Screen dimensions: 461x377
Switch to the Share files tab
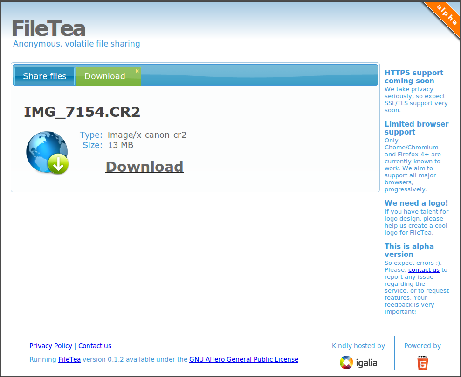click(x=45, y=76)
